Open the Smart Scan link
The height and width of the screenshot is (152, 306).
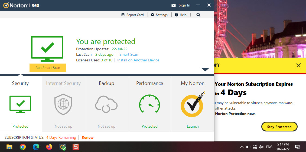tap(129, 55)
